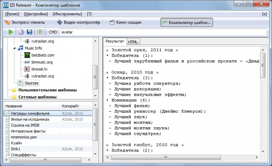Image resolution: width=272 pixels, height=166 pixels.
Task: Click the Оскар, 2010 год heading text
Action: pyautogui.click(x=132, y=72)
